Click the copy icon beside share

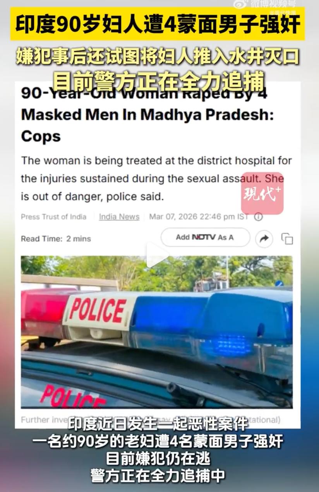tap(287, 239)
